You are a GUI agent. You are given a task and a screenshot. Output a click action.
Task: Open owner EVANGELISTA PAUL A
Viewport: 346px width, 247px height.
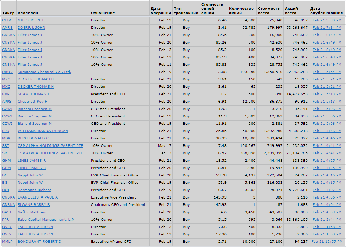pos(38,197)
